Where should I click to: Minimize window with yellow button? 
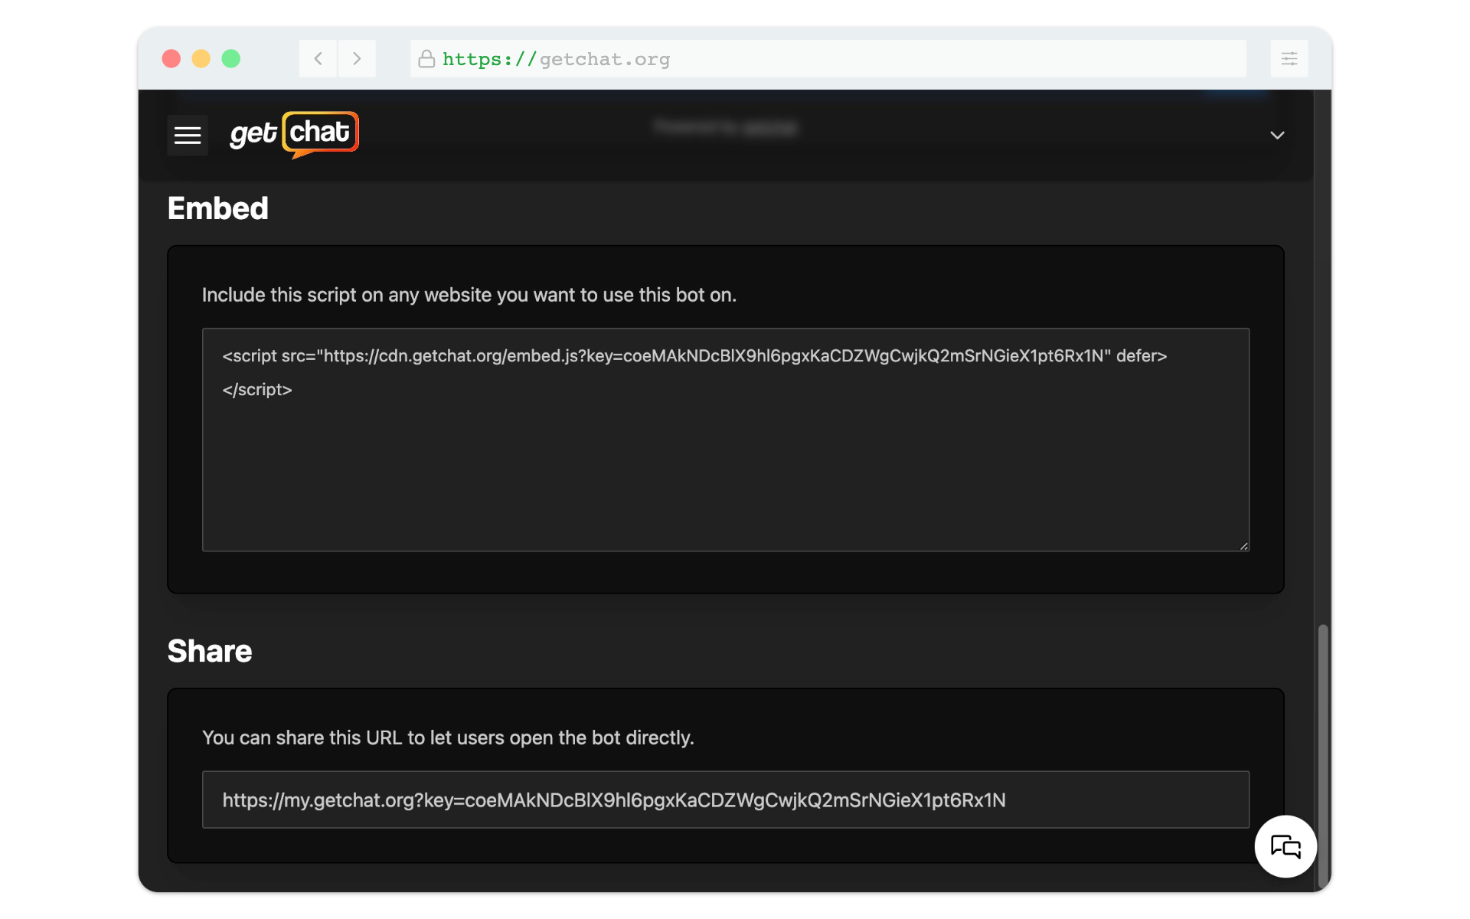(201, 59)
